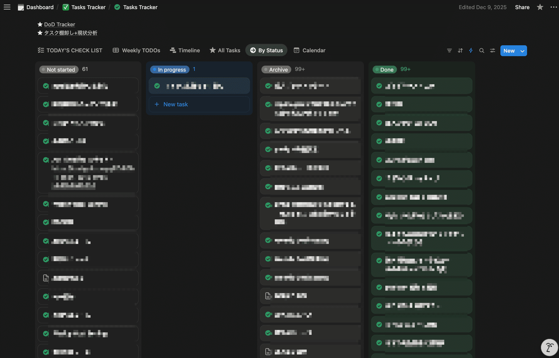Image resolution: width=559 pixels, height=358 pixels.
Task: Switch to the Timeline view tab
Action: (x=185, y=51)
